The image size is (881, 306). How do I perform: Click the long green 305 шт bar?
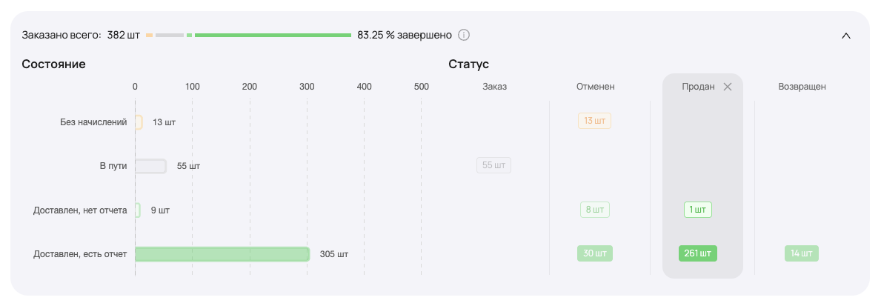[222, 254]
